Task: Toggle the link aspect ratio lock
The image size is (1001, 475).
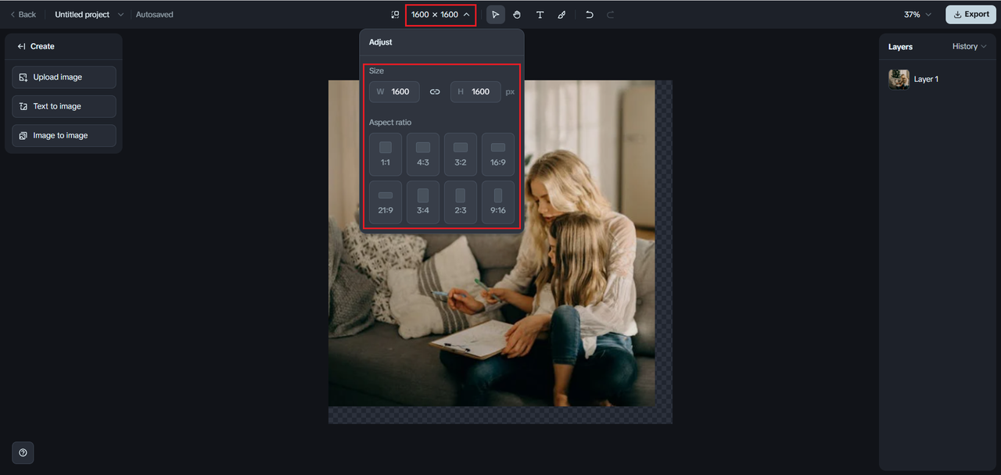Action: tap(435, 91)
